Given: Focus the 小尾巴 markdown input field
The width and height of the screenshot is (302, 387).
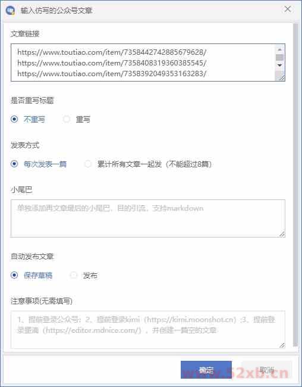Looking at the screenshot, I should [148, 219].
